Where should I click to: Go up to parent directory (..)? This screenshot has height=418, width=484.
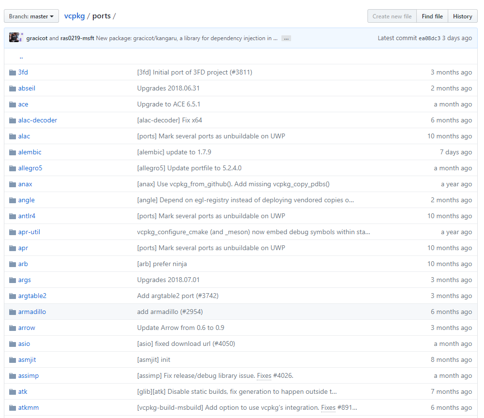[x=21, y=57]
